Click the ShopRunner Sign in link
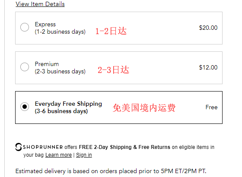Image resolution: width=242 pixels, height=177 pixels. tap(84, 155)
